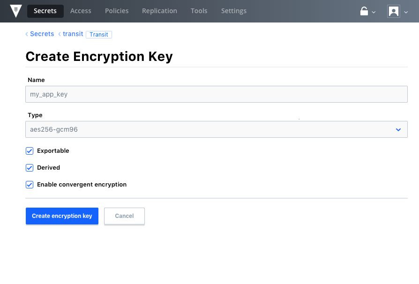The width and height of the screenshot is (419, 284).
Task: Cancel the key creation
Action: [124, 216]
